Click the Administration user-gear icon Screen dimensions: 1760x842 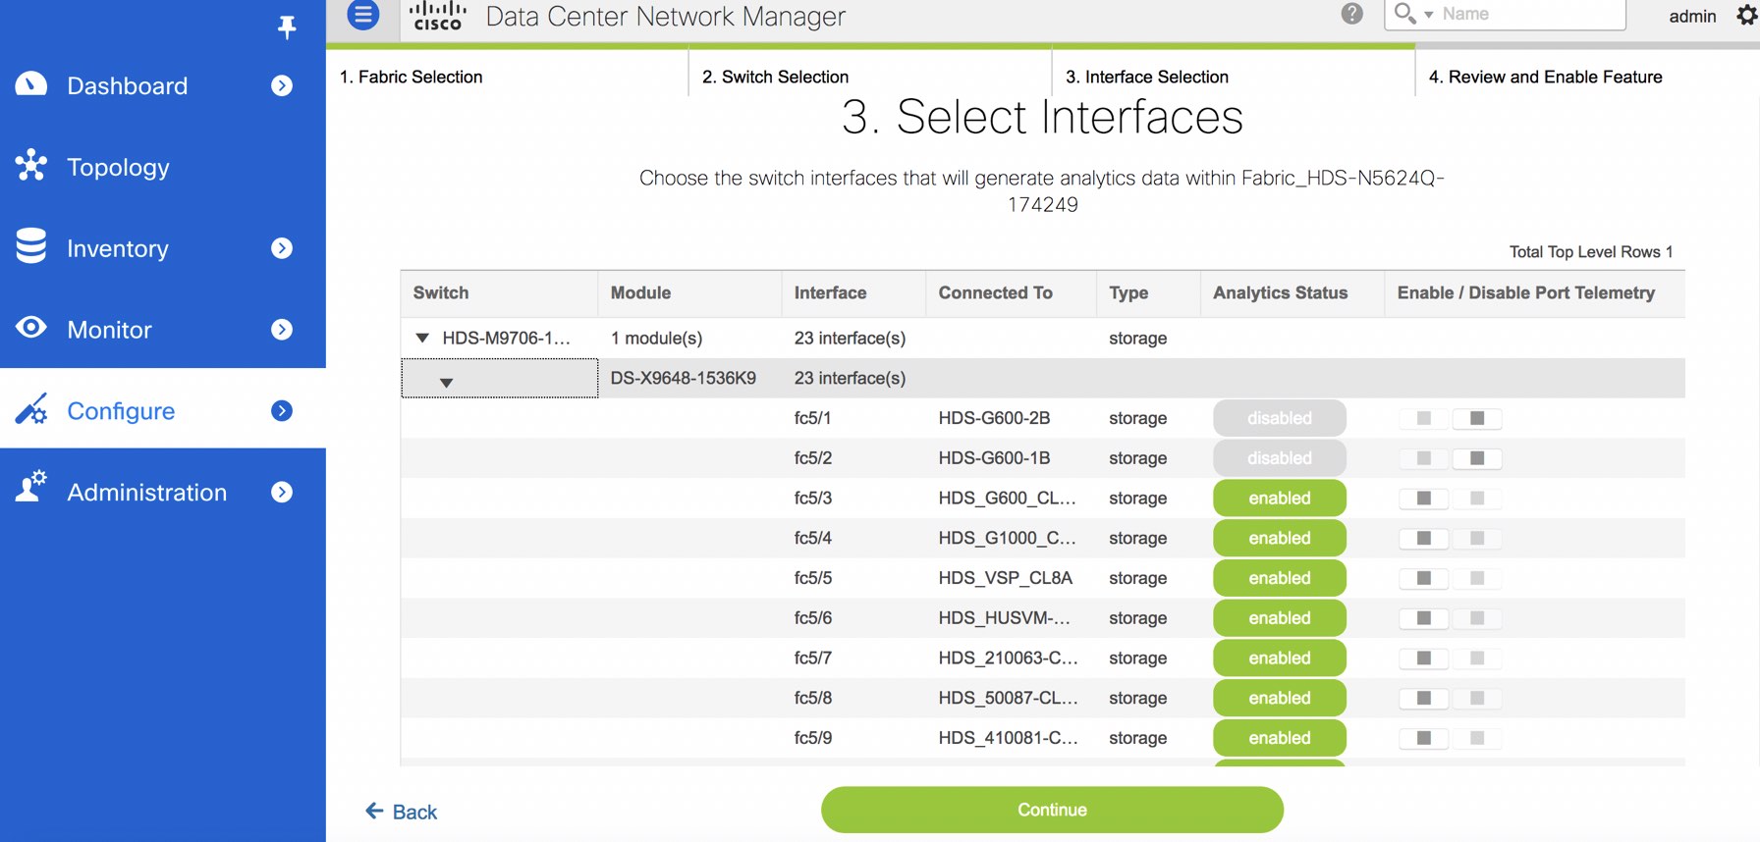click(31, 486)
